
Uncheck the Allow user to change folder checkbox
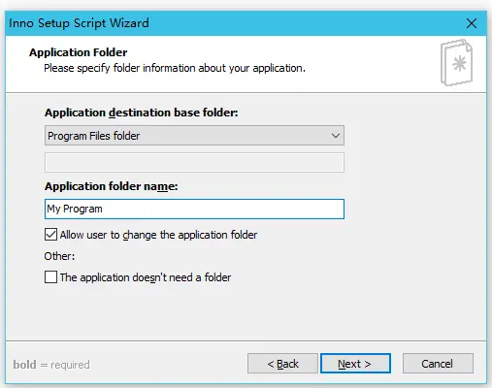tap(50, 235)
